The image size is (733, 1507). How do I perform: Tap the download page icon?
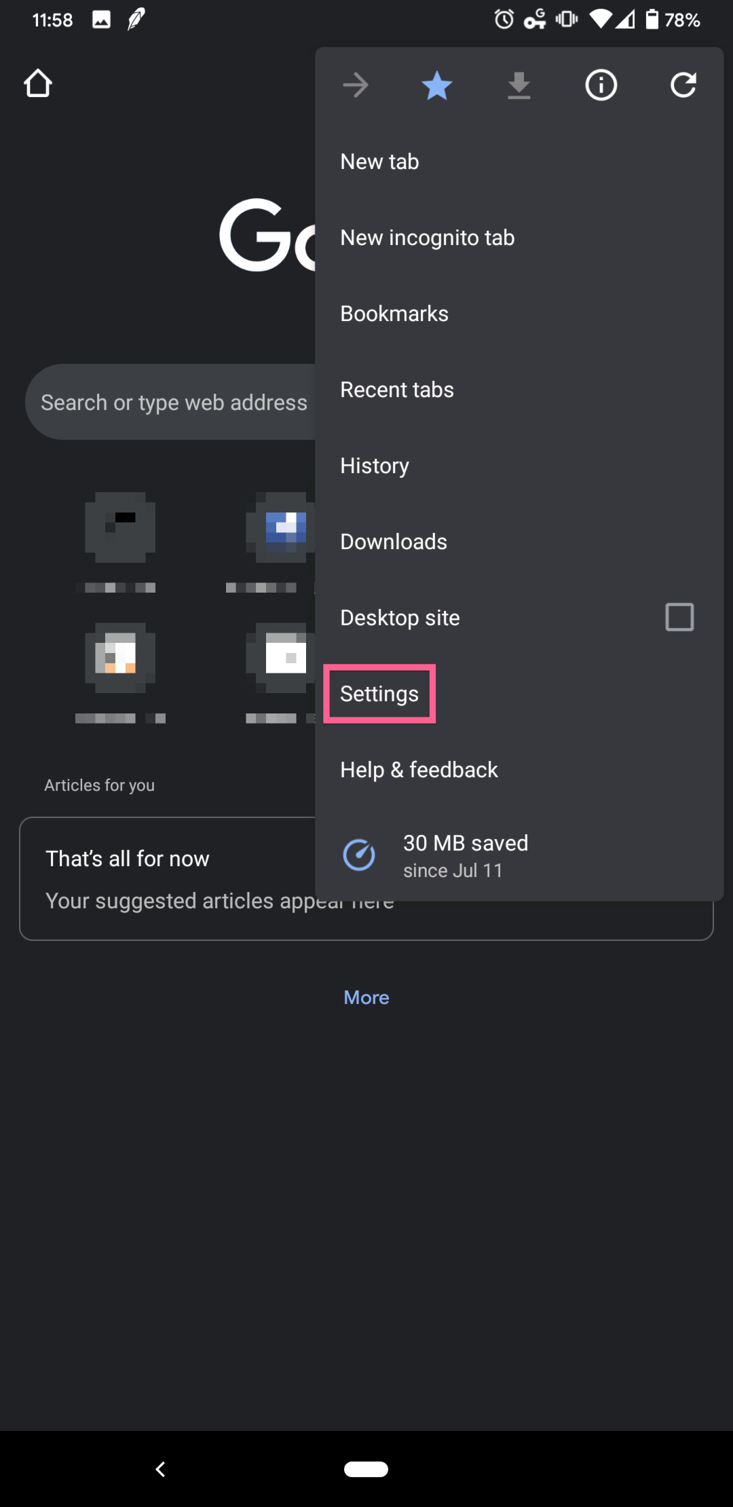(x=519, y=86)
